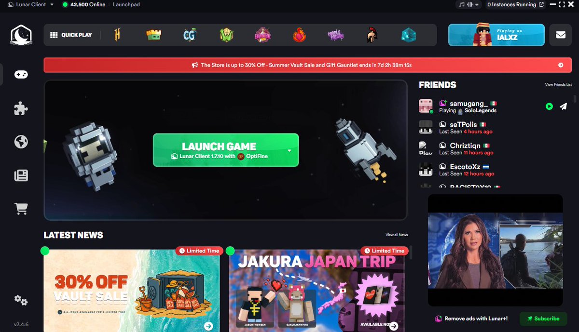Click arrow on 30% Off Vault Sale card
The image size is (579, 332).
tap(208, 326)
